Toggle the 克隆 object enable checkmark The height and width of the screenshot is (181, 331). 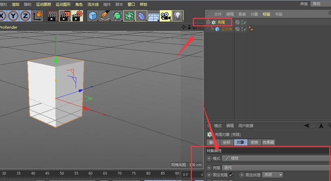(245, 23)
